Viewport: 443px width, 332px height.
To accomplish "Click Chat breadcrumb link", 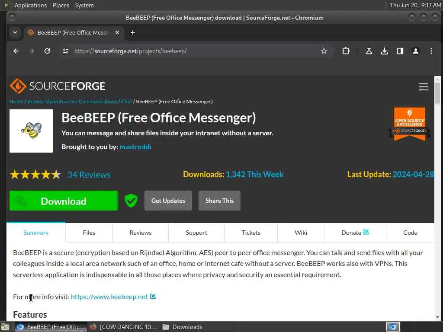I will [x=126, y=101].
